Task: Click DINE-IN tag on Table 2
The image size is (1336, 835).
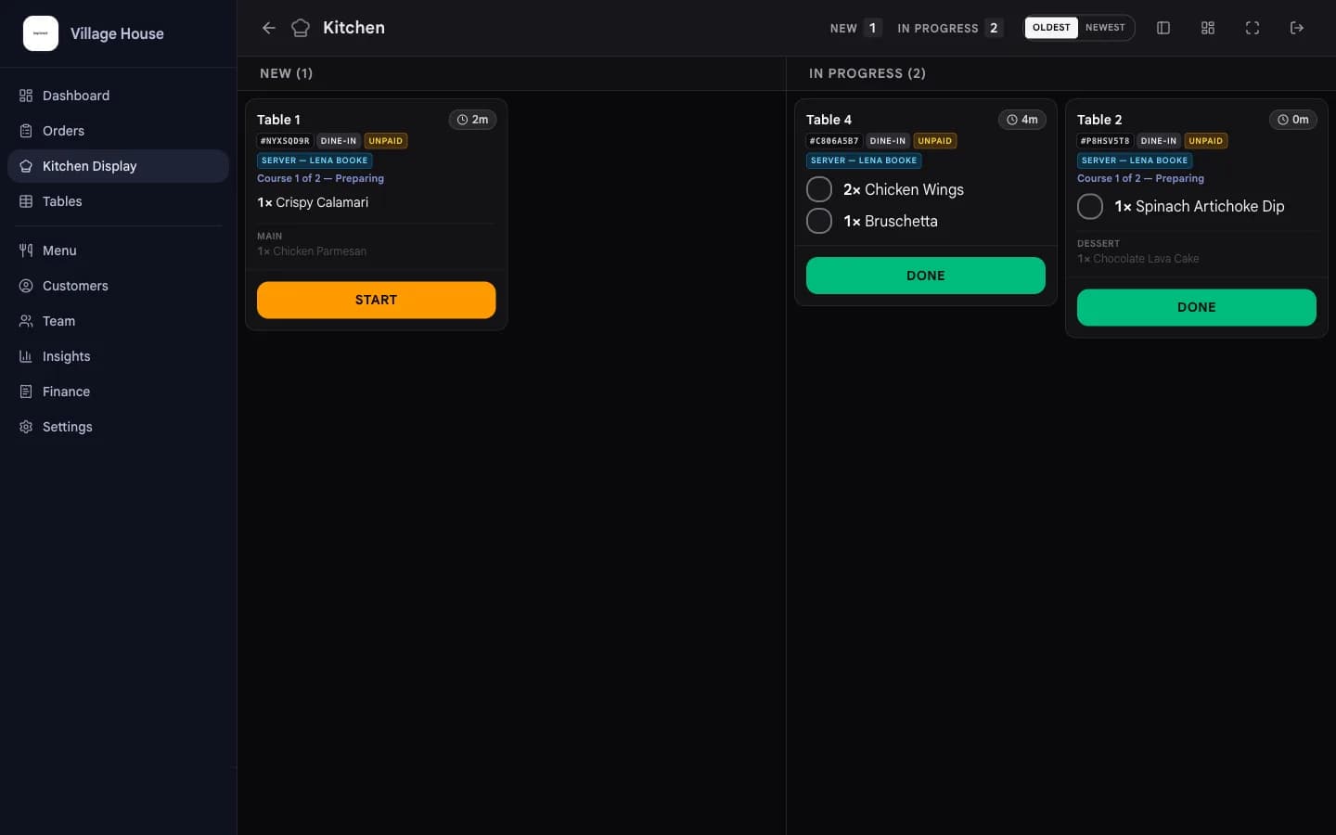Action: [x=1159, y=141]
